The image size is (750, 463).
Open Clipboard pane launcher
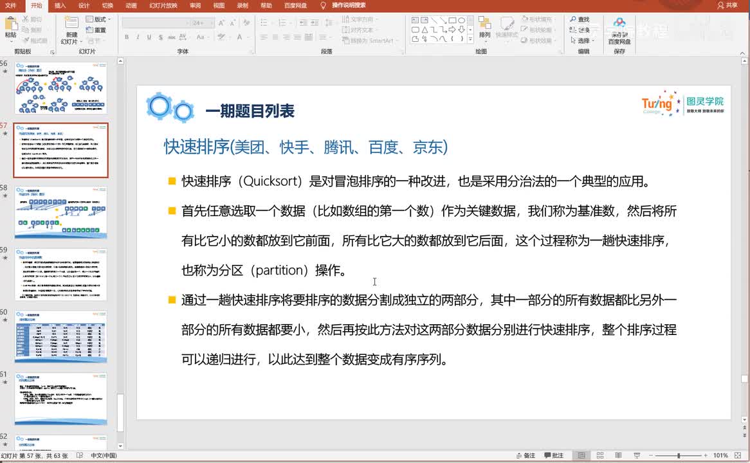click(52, 51)
